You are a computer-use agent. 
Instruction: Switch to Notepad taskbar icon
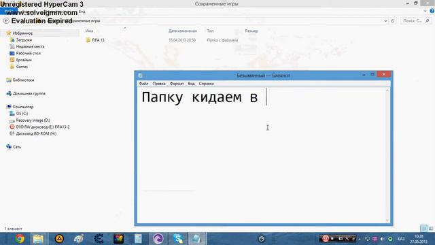[197, 239]
